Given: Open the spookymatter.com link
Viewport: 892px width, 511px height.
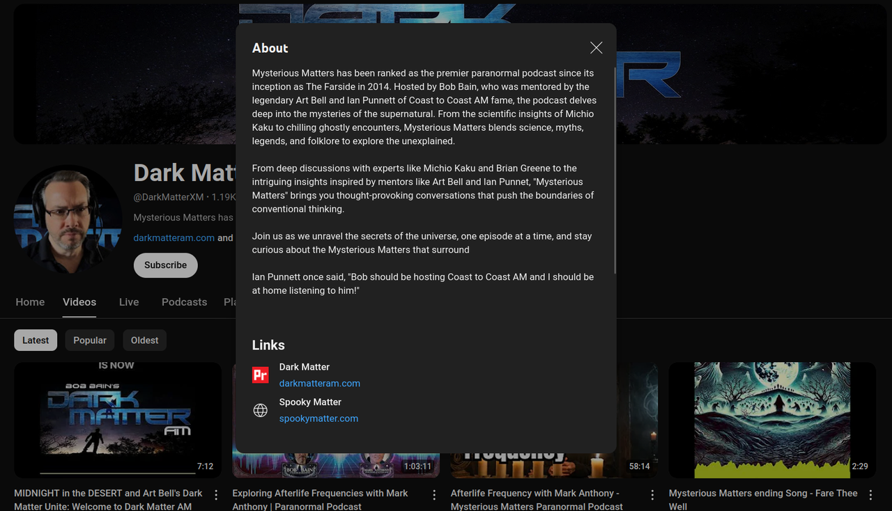Looking at the screenshot, I should pyautogui.click(x=318, y=418).
